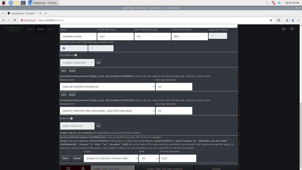Click the Actions help icon
Image resolution: width=302 pixels, height=170 pixels.
pos(72,118)
